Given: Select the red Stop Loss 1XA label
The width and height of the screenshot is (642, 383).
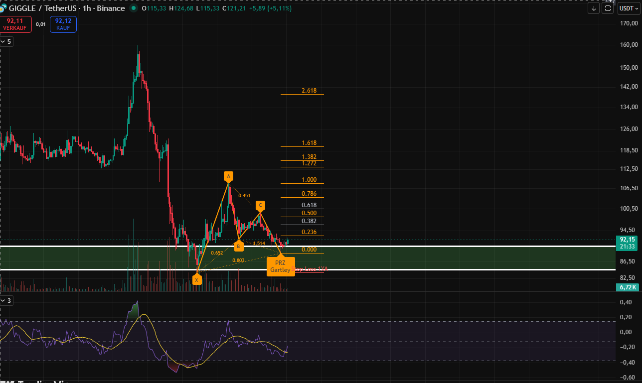Looking at the screenshot, I should [310, 269].
